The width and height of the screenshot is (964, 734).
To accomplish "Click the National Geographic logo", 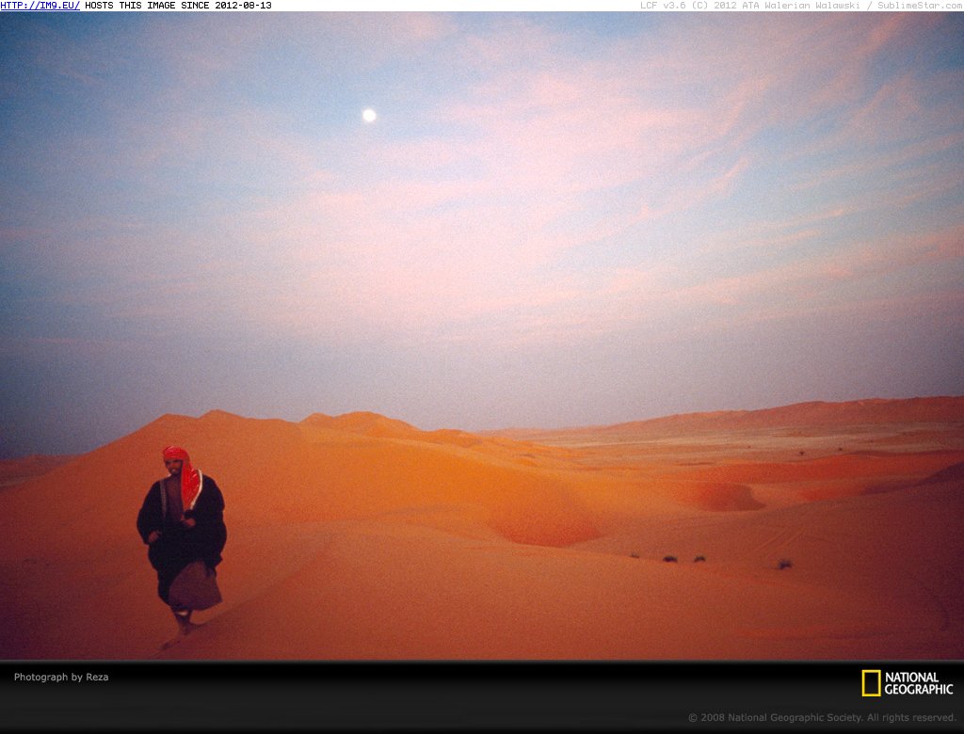I will click(908, 683).
